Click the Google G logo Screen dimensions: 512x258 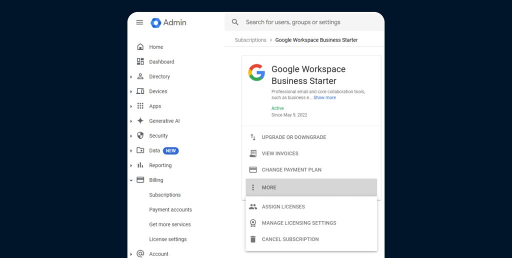click(x=256, y=72)
